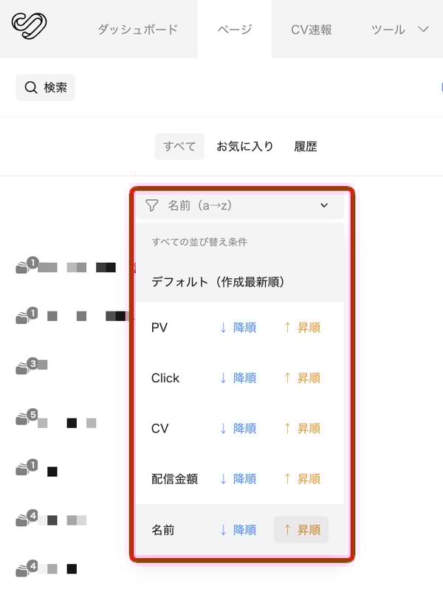Click the PV descending arrow icon
The height and width of the screenshot is (603, 443).
coord(223,328)
